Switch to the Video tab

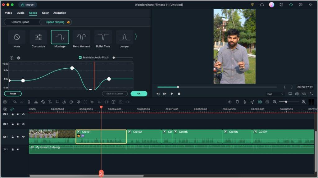click(8, 13)
